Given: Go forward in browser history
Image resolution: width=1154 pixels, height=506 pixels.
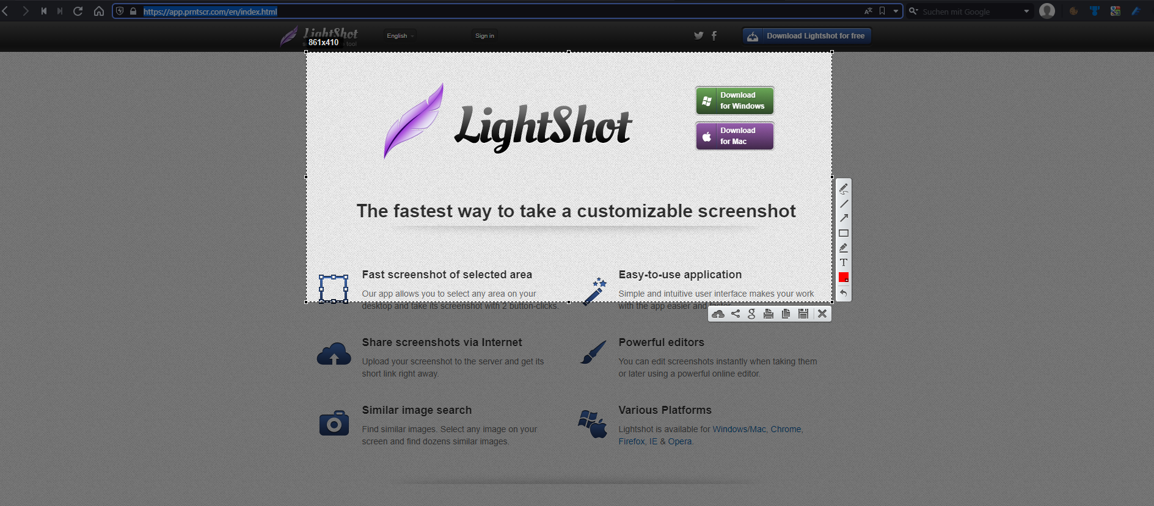Looking at the screenshot, I should point(25,11).
